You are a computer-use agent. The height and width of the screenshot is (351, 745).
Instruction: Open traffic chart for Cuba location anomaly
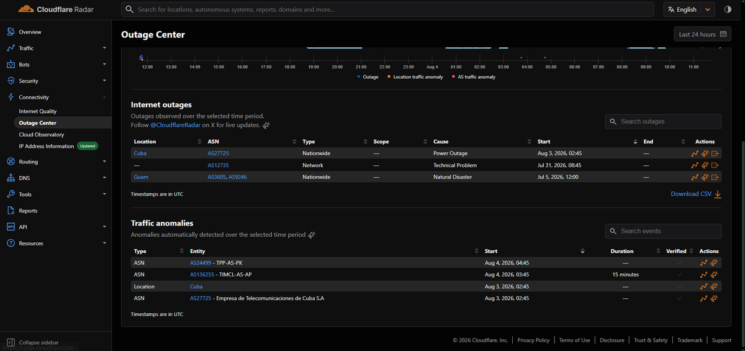704,286
